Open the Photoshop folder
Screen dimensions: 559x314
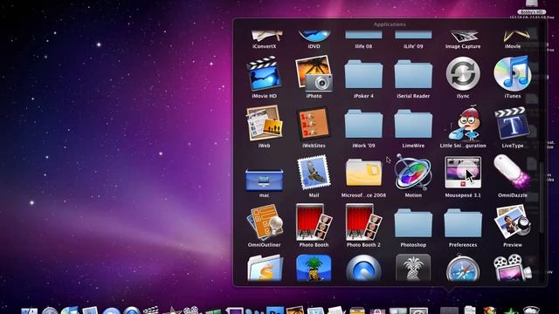tap(413, 223)
